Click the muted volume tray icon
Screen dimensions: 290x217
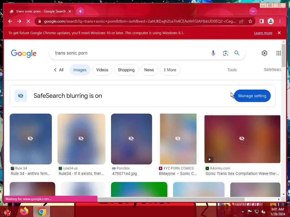coord(263,212)
